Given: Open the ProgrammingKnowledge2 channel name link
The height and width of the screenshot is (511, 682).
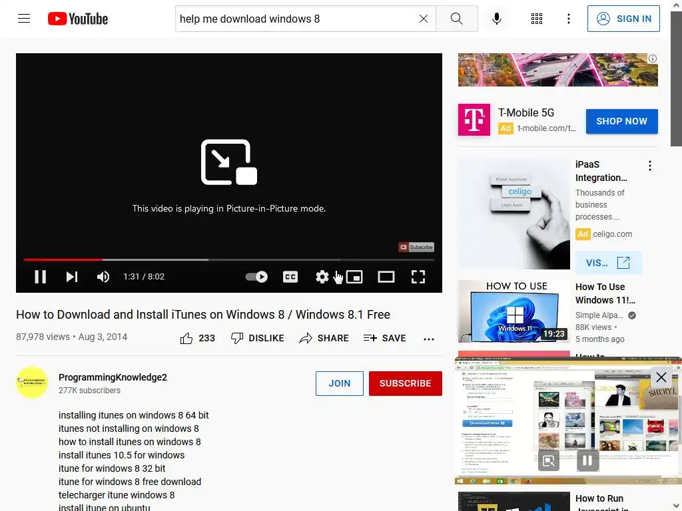Looking at the screenshot, I should click(x=113, y=377).
